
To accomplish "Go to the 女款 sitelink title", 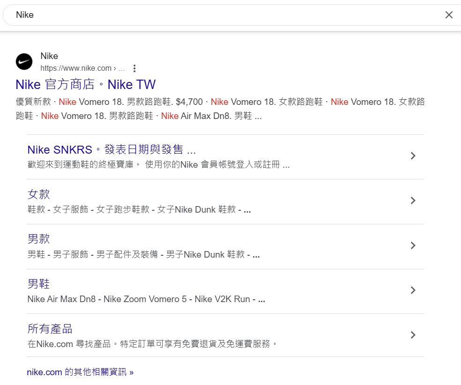I will coord(38,194).
